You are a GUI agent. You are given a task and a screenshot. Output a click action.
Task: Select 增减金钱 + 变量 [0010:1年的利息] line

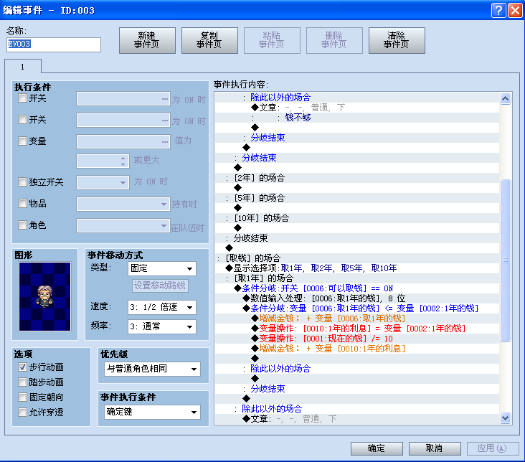357,349
